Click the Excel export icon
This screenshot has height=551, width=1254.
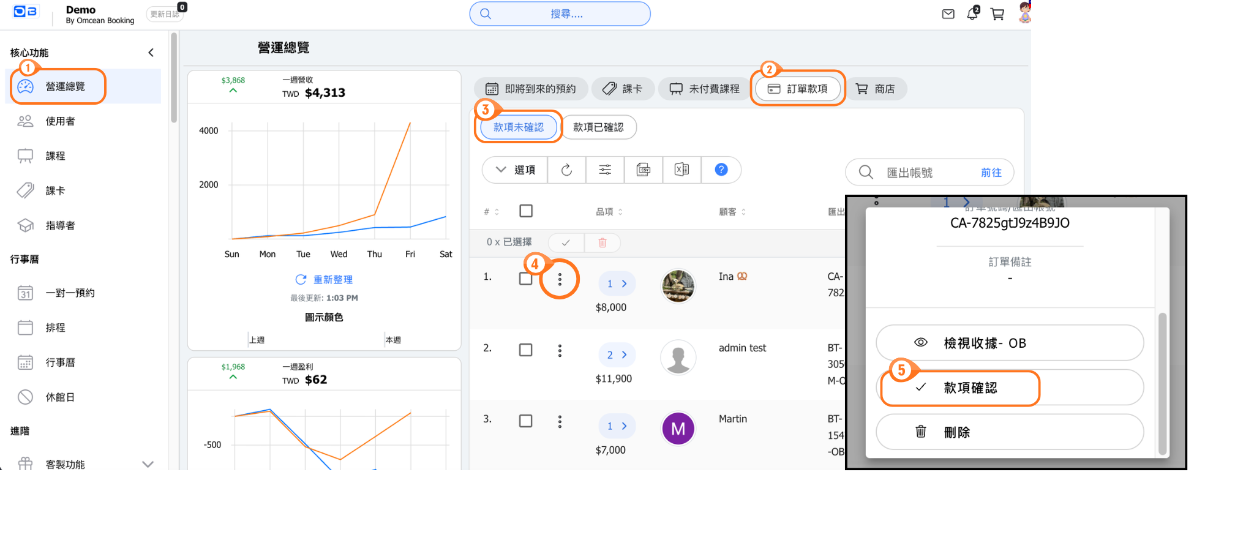pyautogui.click(x=681, y=170)
